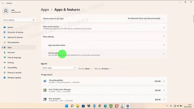Open options menu for Acer Configuration Manager
This screenshot has height=109, width=194.
tap(164, 90)
